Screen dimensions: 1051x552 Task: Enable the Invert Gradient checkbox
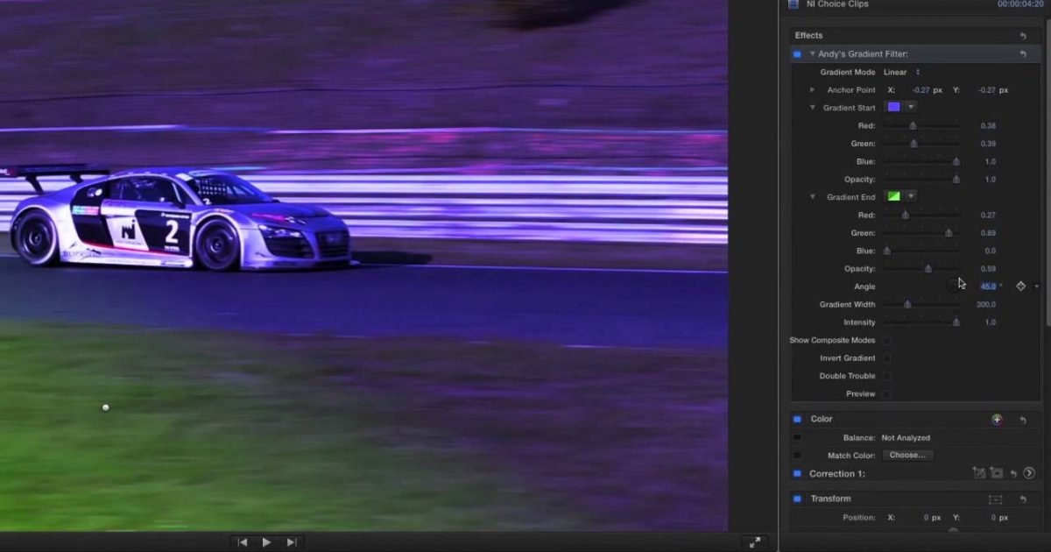pyautogui.click(x=886, y=357)
